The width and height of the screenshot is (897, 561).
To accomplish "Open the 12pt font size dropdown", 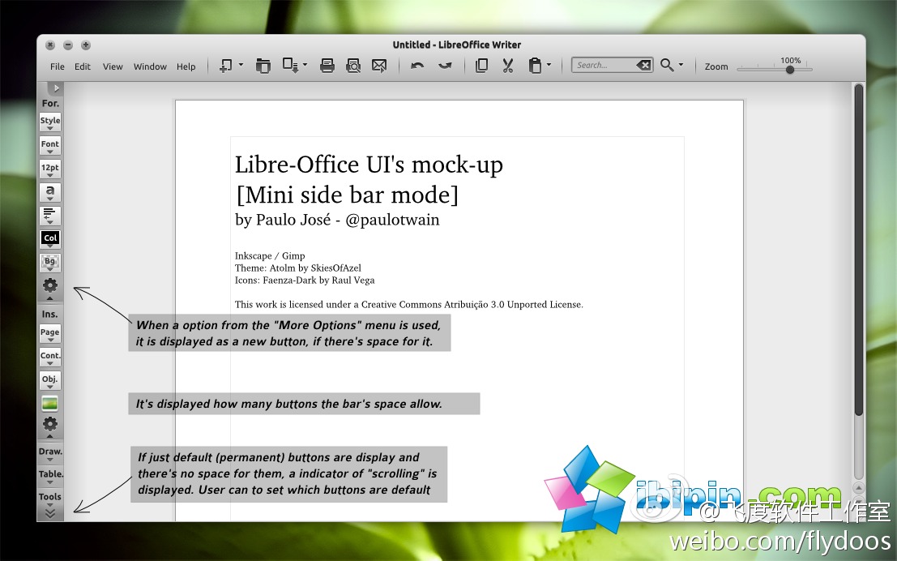I will [x=49, y=169].
